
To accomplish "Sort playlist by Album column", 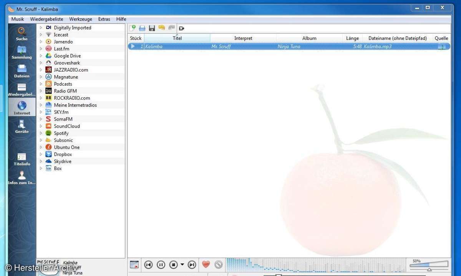I will (309, 38).
